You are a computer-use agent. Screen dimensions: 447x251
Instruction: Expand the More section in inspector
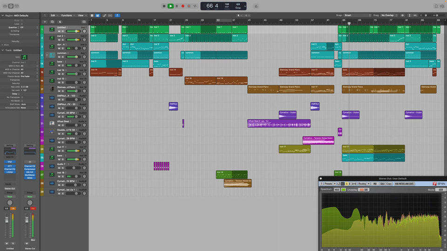pyautogui.click(x=3, y=45)
